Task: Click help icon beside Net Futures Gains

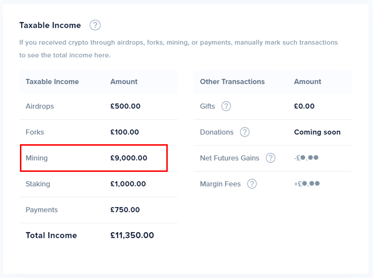Action: click(x=270, y=158)
